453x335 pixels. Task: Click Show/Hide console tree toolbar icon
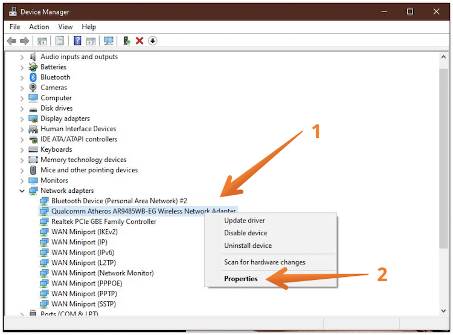coord(42,41)
